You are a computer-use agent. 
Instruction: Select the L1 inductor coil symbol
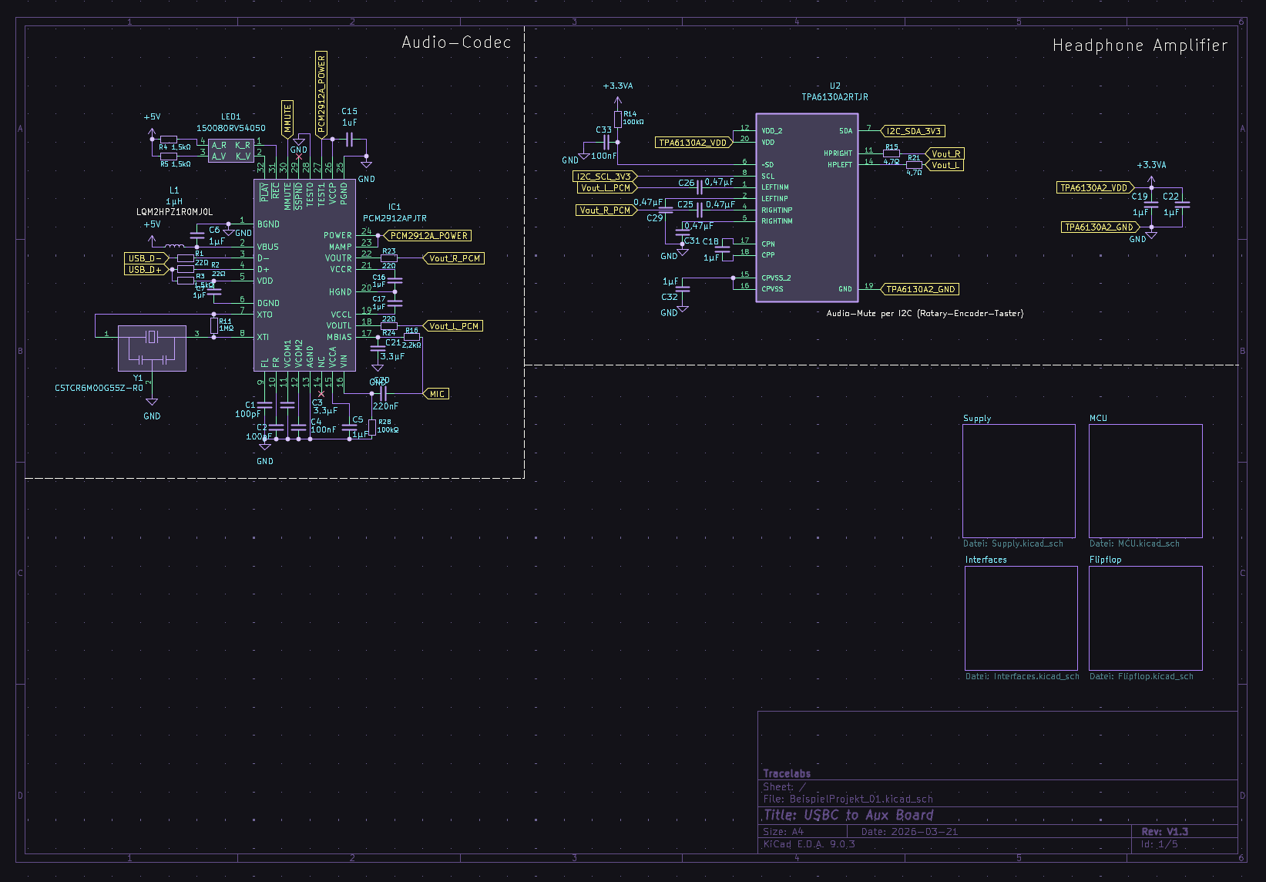coord(175,247)
